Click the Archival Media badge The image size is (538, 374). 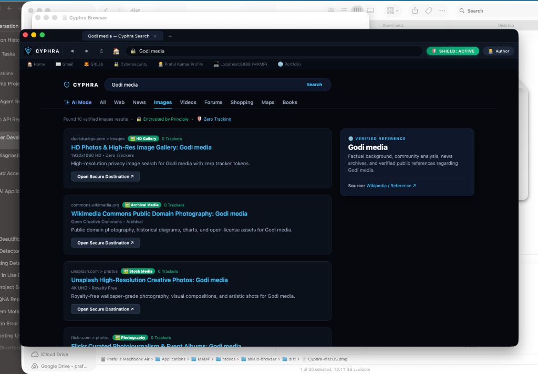[142, 205]
